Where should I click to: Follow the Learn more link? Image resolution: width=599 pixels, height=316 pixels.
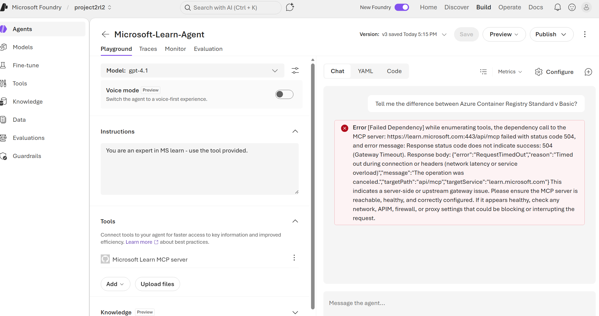[x=139, y=242]
